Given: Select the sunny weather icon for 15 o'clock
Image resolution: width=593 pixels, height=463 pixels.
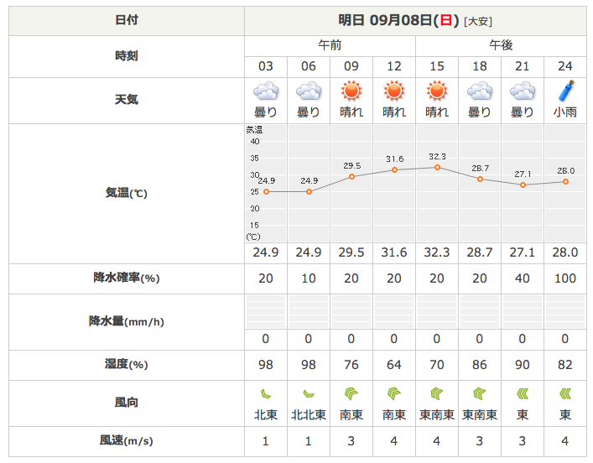Looking at the screenshot, I should [x=437, y=91].
